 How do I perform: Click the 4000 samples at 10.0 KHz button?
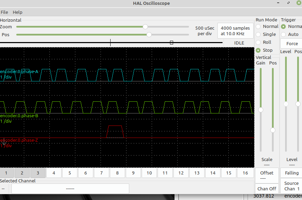pos(235,31)
